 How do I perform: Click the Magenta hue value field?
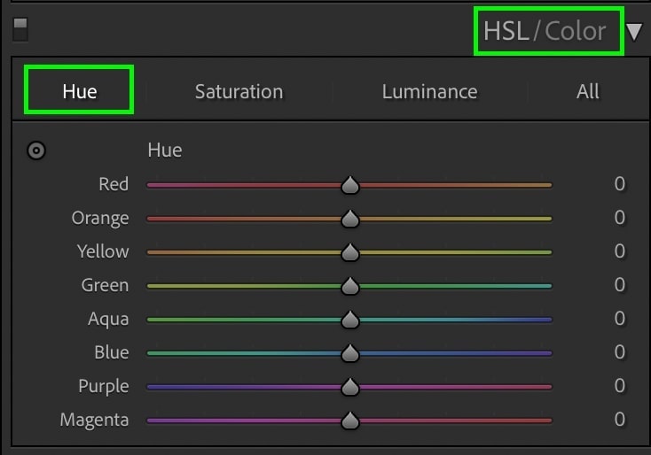619,420
